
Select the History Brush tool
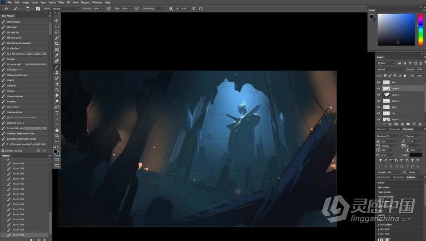(x=57, y=78)
